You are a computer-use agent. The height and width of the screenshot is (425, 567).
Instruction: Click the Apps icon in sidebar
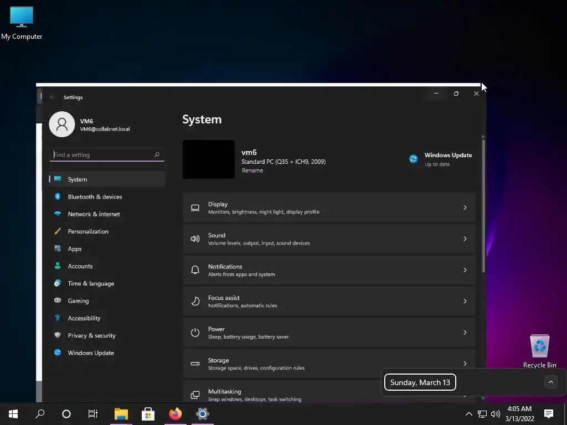click(x=58, y=248)
